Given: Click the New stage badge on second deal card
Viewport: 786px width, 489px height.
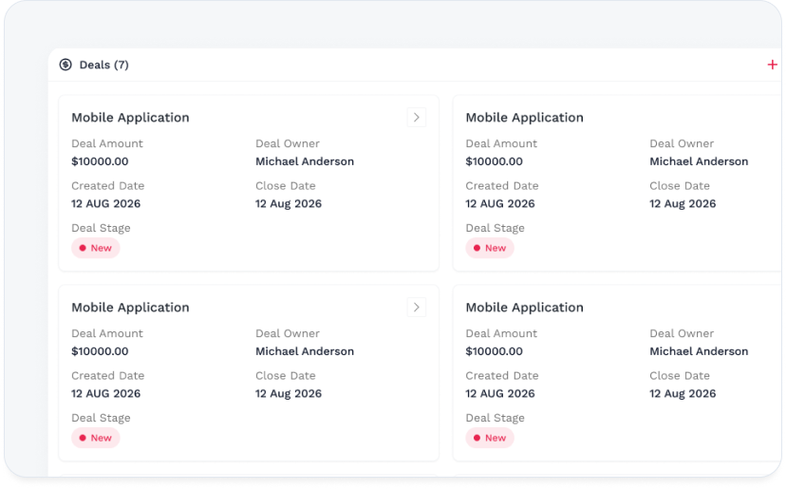Looking at the screenshot, I should tap(490, 248).
